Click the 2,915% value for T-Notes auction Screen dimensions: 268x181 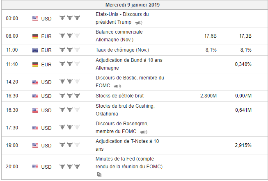[x=243, y=145]
